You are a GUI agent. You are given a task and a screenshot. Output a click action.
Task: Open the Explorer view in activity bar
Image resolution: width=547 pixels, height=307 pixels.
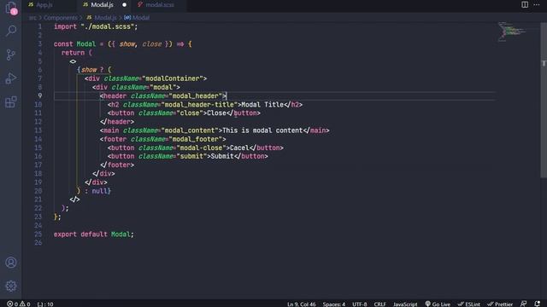coord(11,8)
